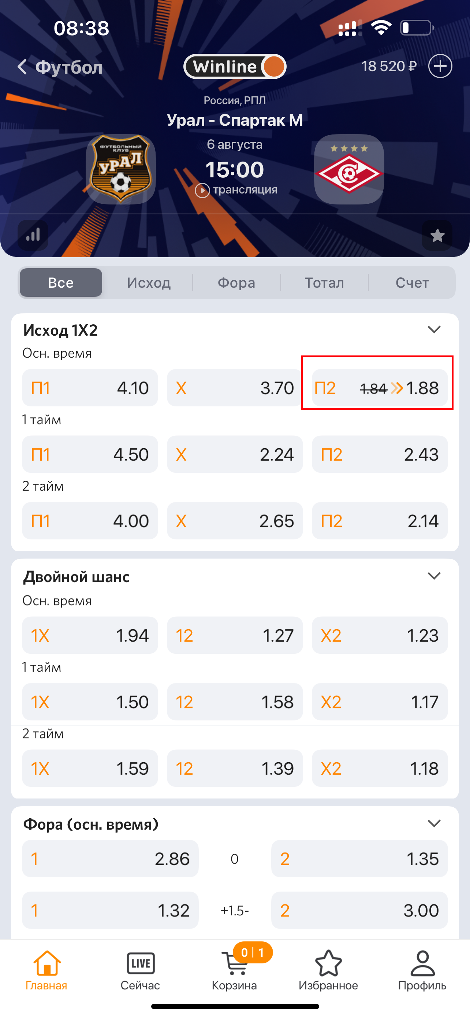The image size is (470, 1018).
Task: Select X2 odds 1.23 double chance
Action: tap(380, 635)
